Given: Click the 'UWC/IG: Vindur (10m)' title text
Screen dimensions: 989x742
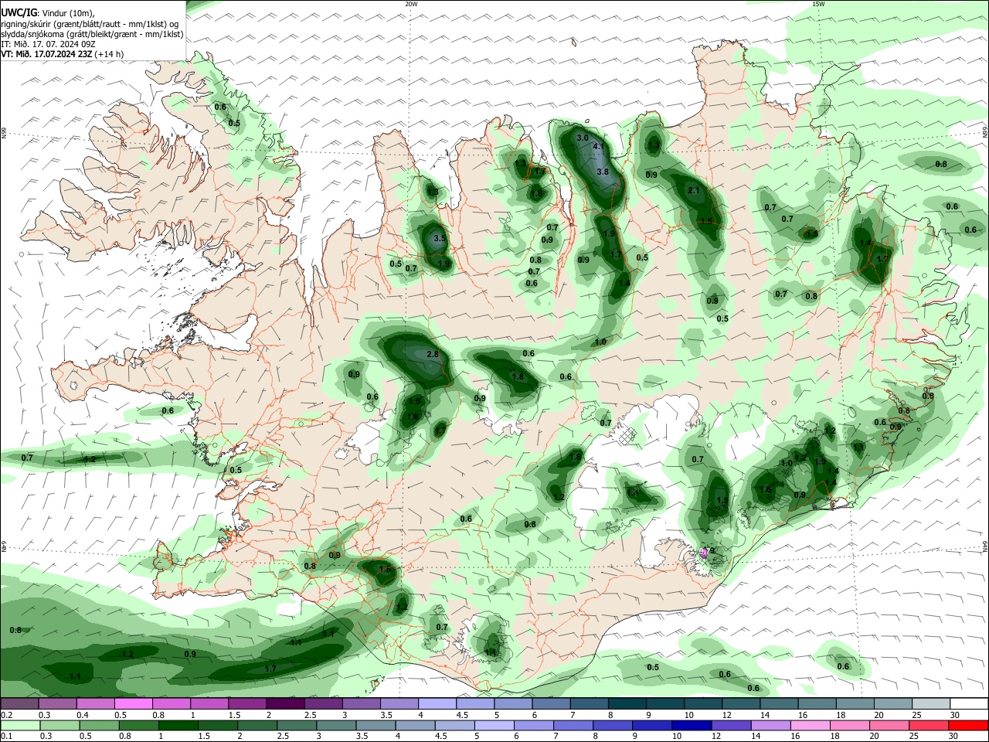Looking at the screenshot, I should coord(48,12).
